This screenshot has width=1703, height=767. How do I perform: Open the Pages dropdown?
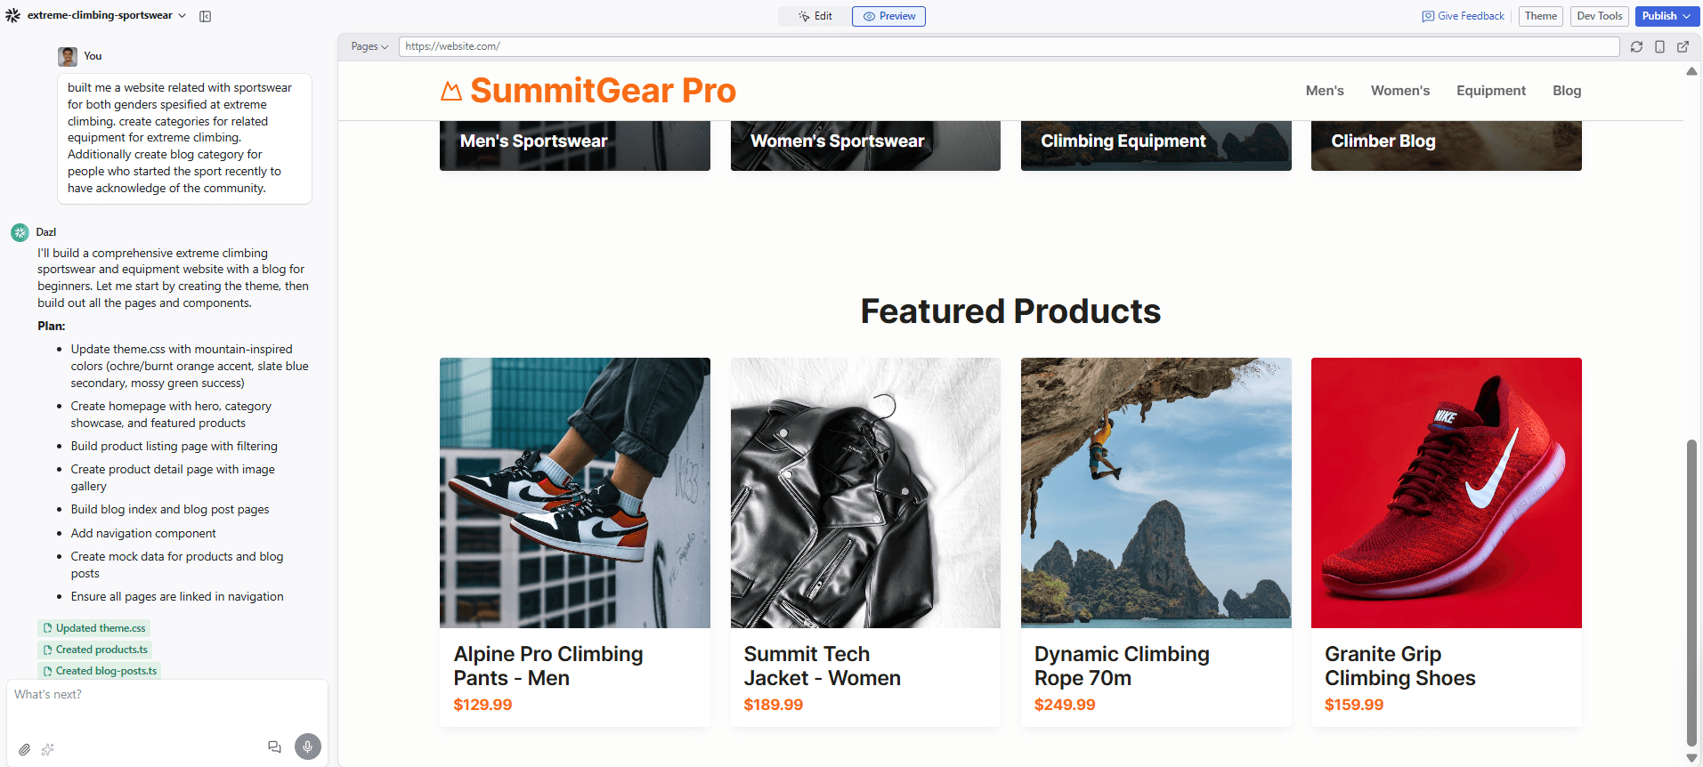click(369, 46)
